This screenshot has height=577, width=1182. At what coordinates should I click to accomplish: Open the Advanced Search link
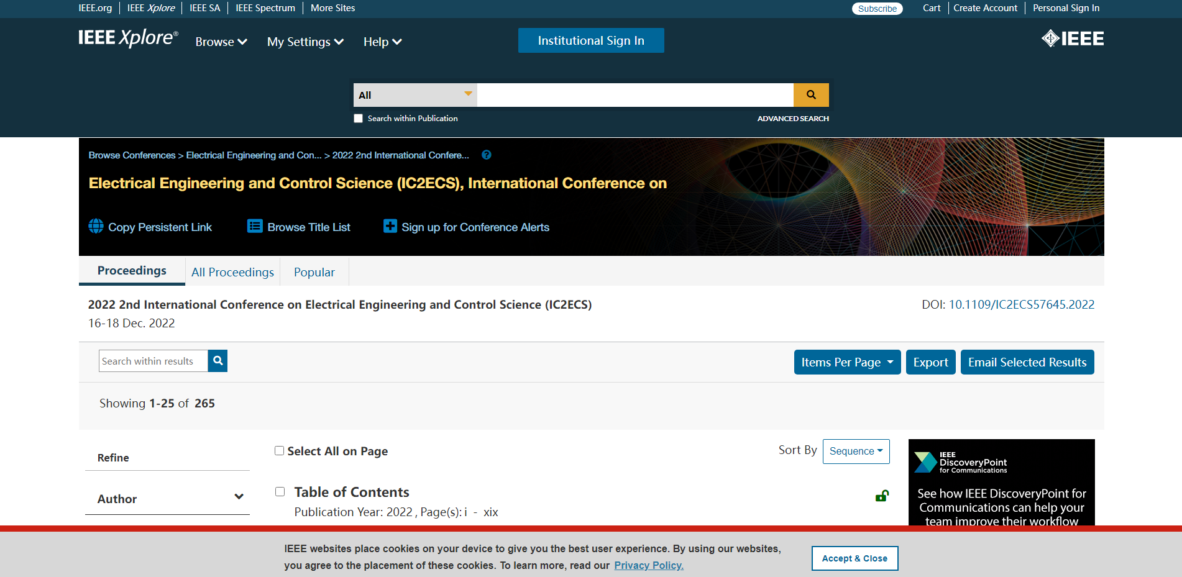click(793, 119)
